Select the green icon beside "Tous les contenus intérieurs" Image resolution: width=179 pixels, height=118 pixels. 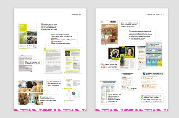(130, 31)
